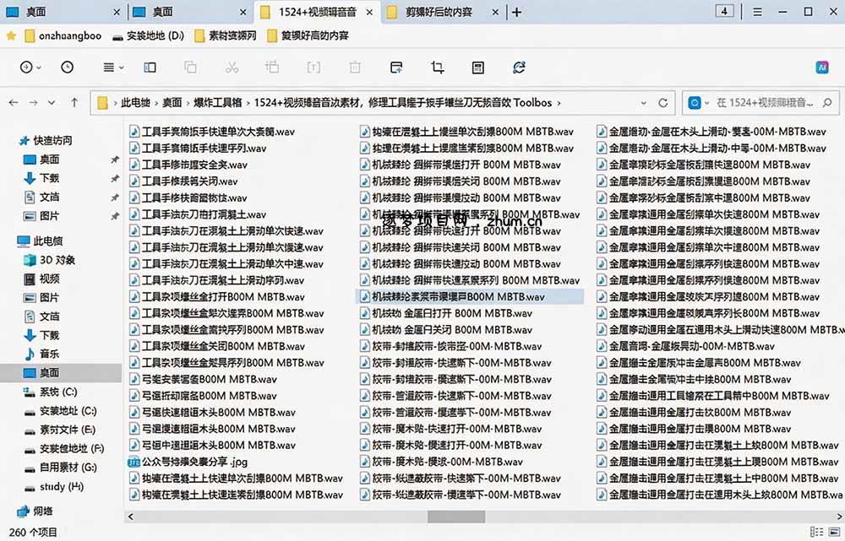845x541 pixels.
Task: Click the chevron after Toolbos in breadcrumb
Action: pyautogui.click(x=559, y=103)
